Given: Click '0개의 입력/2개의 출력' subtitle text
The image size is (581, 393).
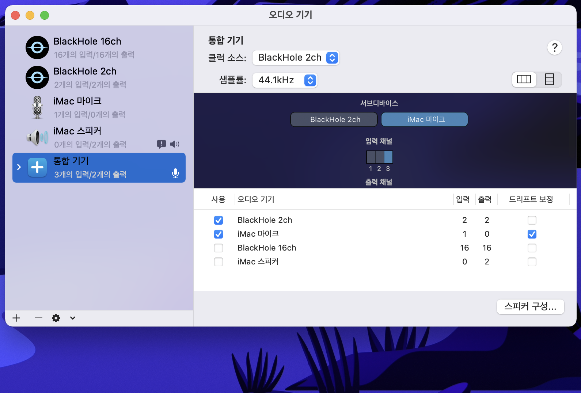Looking at the screenshot, I should click(90, 145).
